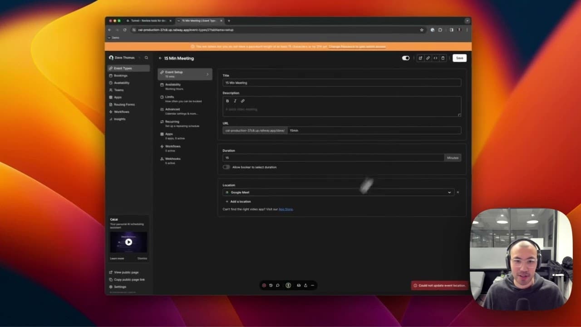Viewport: 581px width, 327px height.
Task: Reload the page in the browser
Action: pos(125,30)
